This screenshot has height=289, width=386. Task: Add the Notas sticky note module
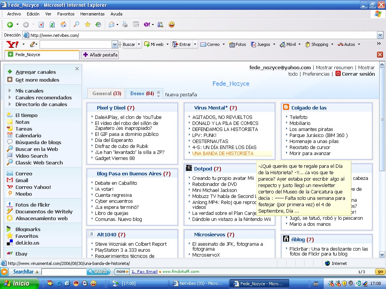(x=22, y=122)
